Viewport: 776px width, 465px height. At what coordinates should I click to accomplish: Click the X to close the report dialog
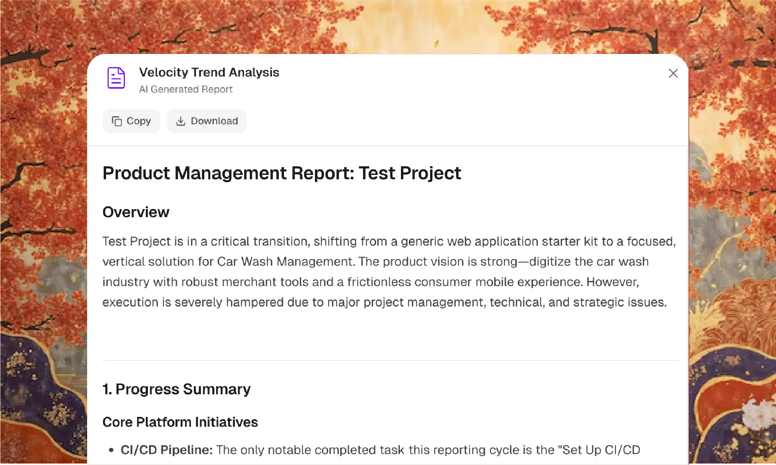673,74
